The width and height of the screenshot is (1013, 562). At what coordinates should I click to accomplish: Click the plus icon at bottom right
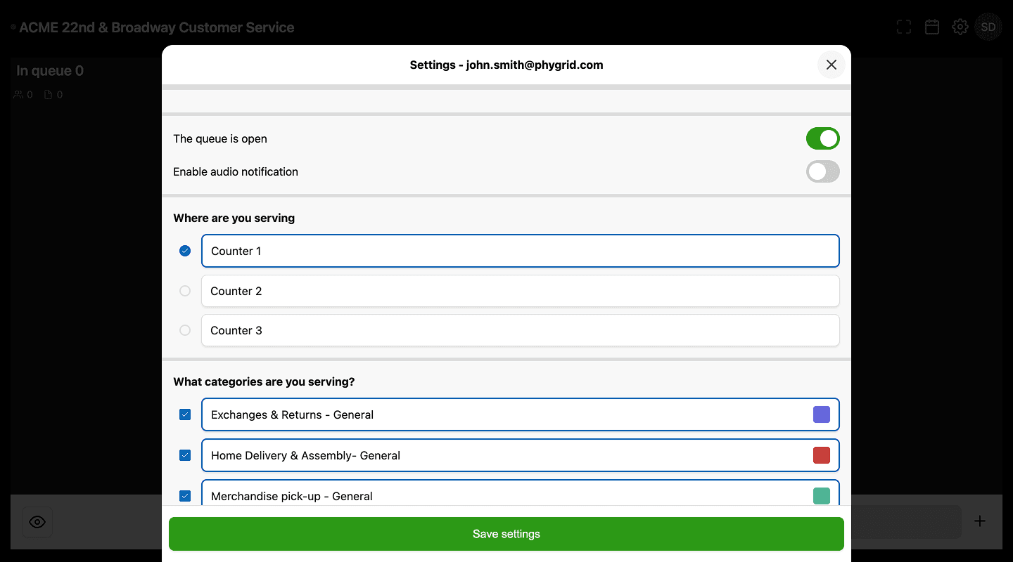(x=980, y=521)
